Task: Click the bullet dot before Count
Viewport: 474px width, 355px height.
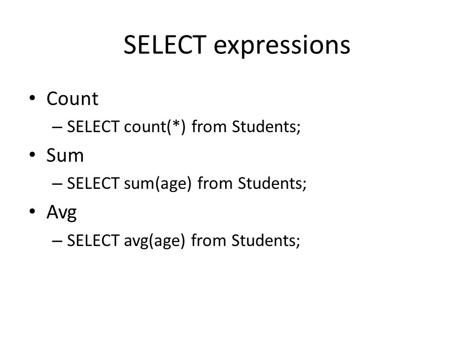Action: click(33, 98)
